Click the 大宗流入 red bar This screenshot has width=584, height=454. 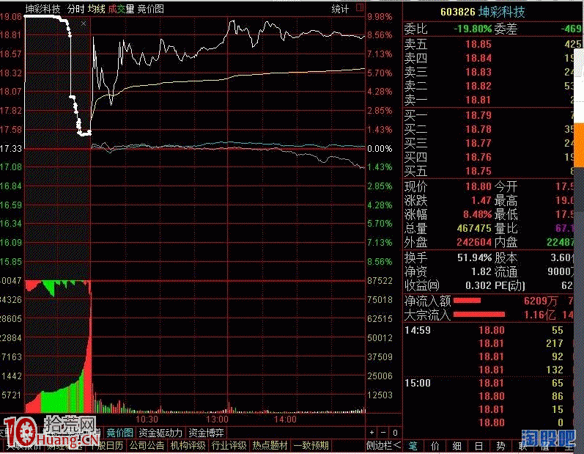click(479, 315)
